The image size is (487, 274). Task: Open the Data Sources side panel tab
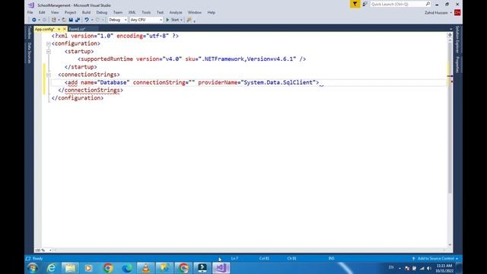30,53
